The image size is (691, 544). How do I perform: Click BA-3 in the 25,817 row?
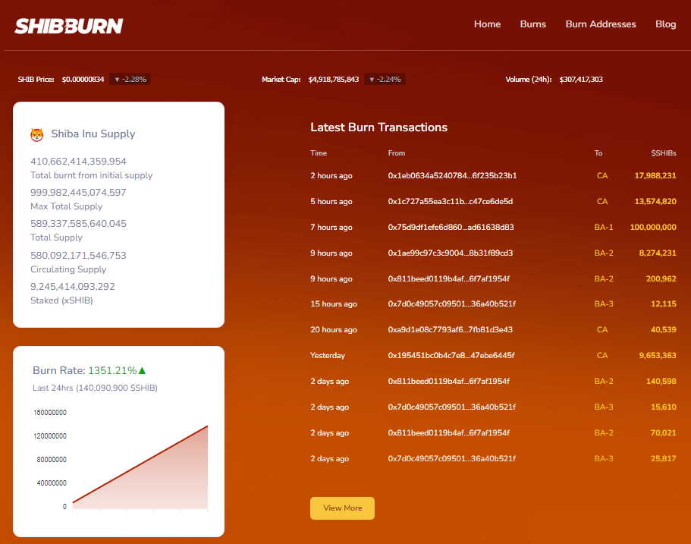(x=603, y=458)
